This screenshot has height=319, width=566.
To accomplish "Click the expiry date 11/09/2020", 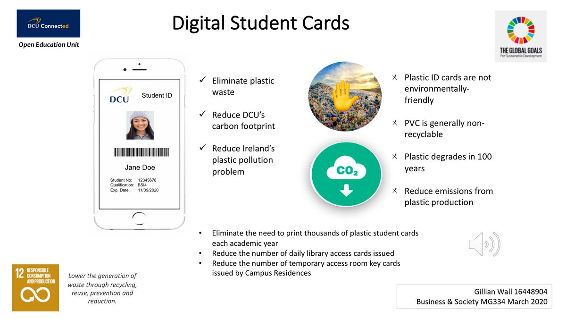I will 149,190.
